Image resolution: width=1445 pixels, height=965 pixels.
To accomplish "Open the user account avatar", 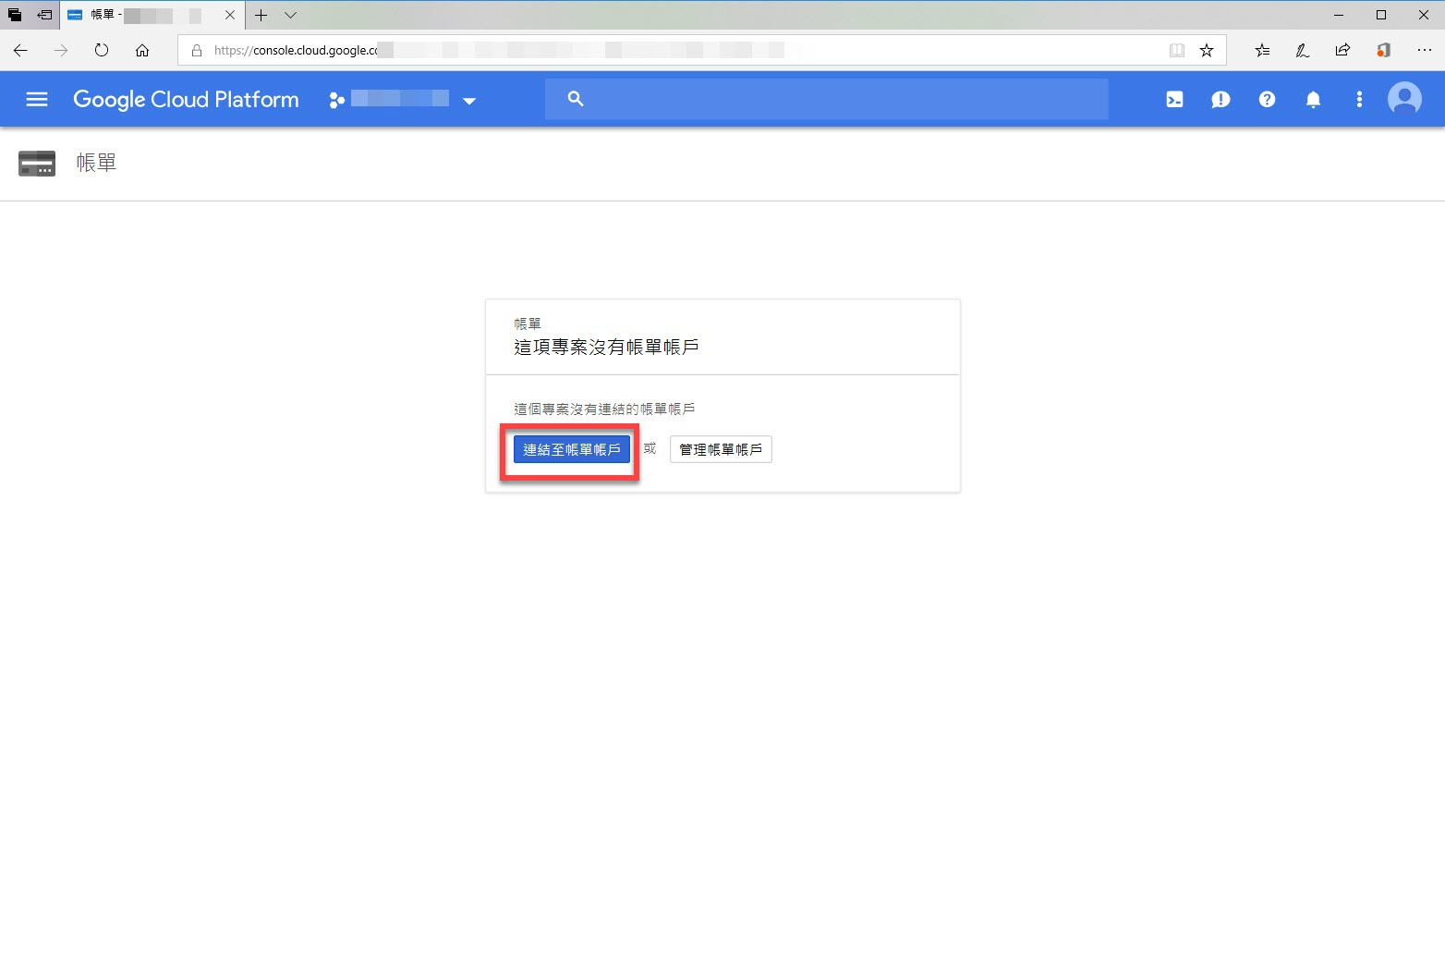I will coord(1404,99).
